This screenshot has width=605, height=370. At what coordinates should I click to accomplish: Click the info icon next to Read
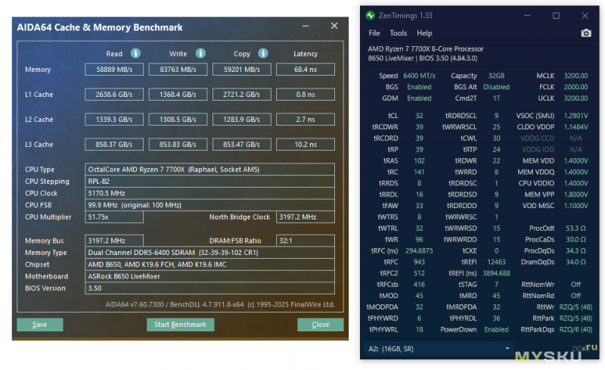135,54
